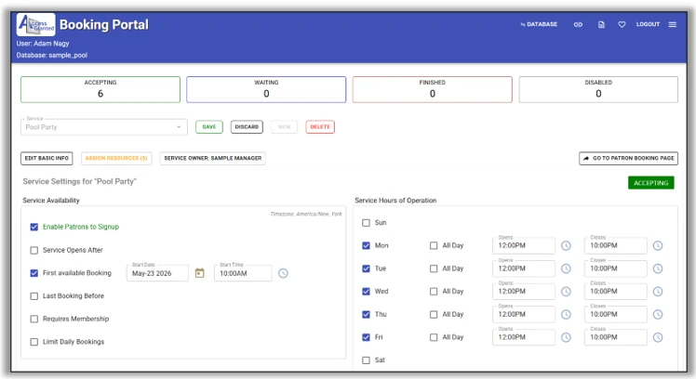
Task: Open the Start Date calendar picker icon
Action: [x=199, y=273]
